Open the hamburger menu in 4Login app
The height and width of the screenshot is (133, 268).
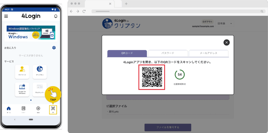click(6, 16)
